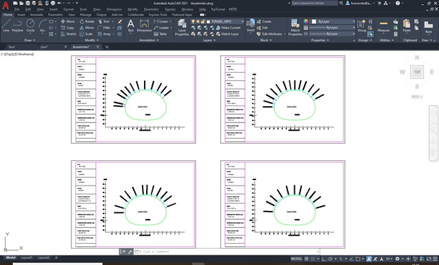
Task: Switch to the plan* drawing tab
Action: [44, 47]
